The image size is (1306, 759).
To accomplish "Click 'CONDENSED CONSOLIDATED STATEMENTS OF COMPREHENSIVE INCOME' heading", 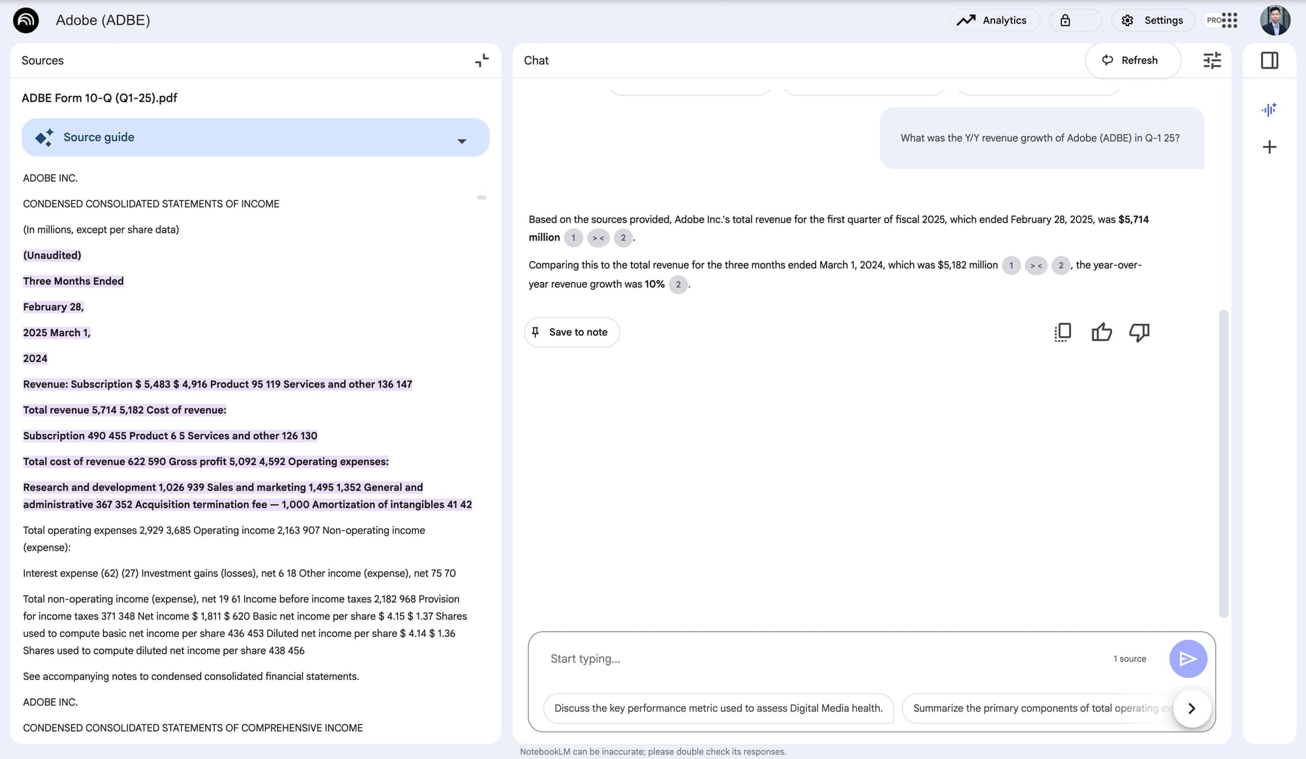I will (193, 728).
